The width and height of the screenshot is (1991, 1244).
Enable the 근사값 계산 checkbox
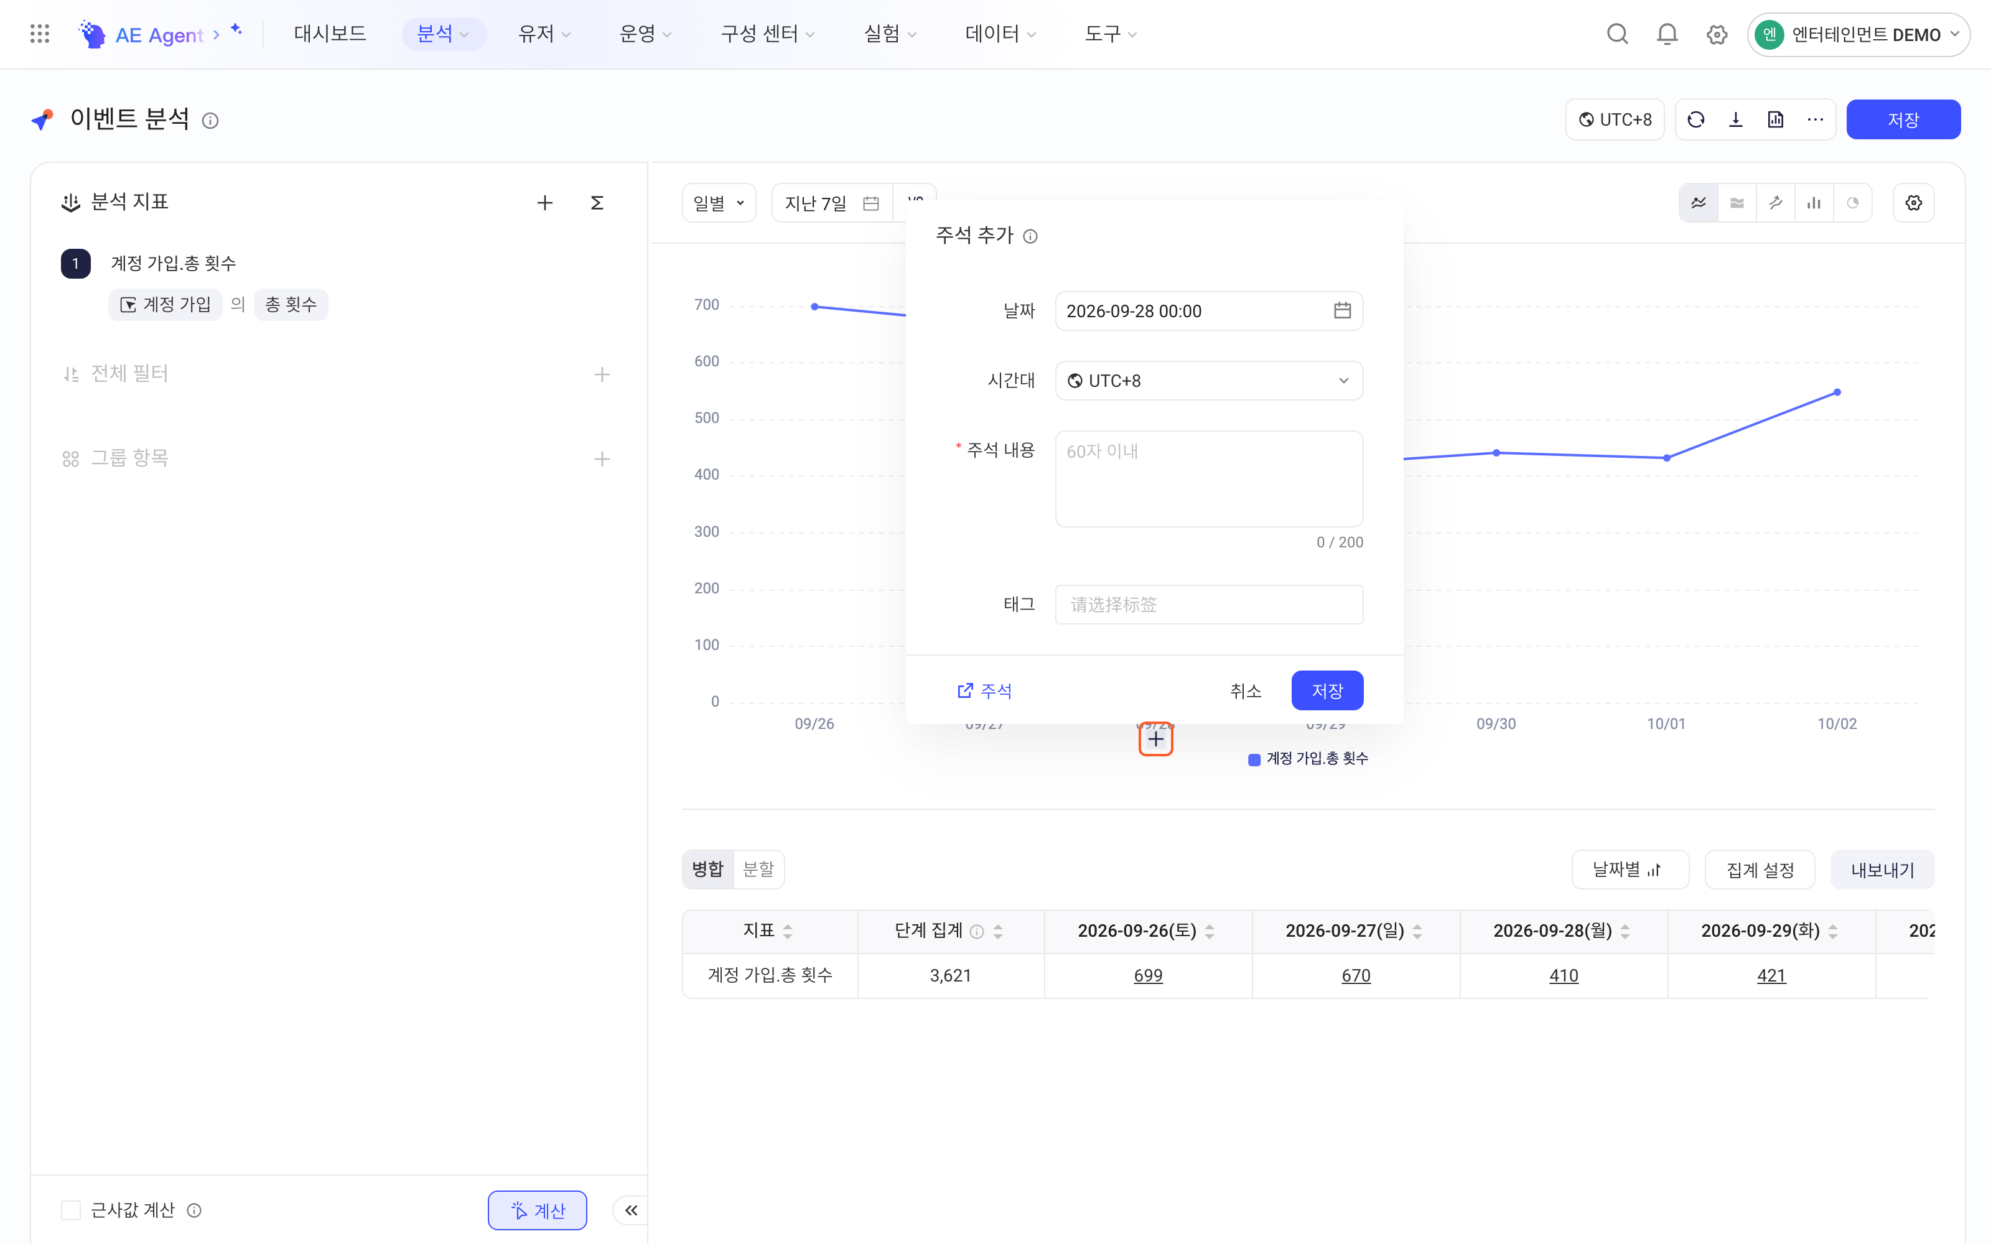71,1209
